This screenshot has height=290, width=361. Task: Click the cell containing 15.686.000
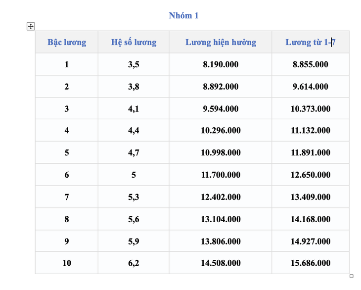(311, 263)
